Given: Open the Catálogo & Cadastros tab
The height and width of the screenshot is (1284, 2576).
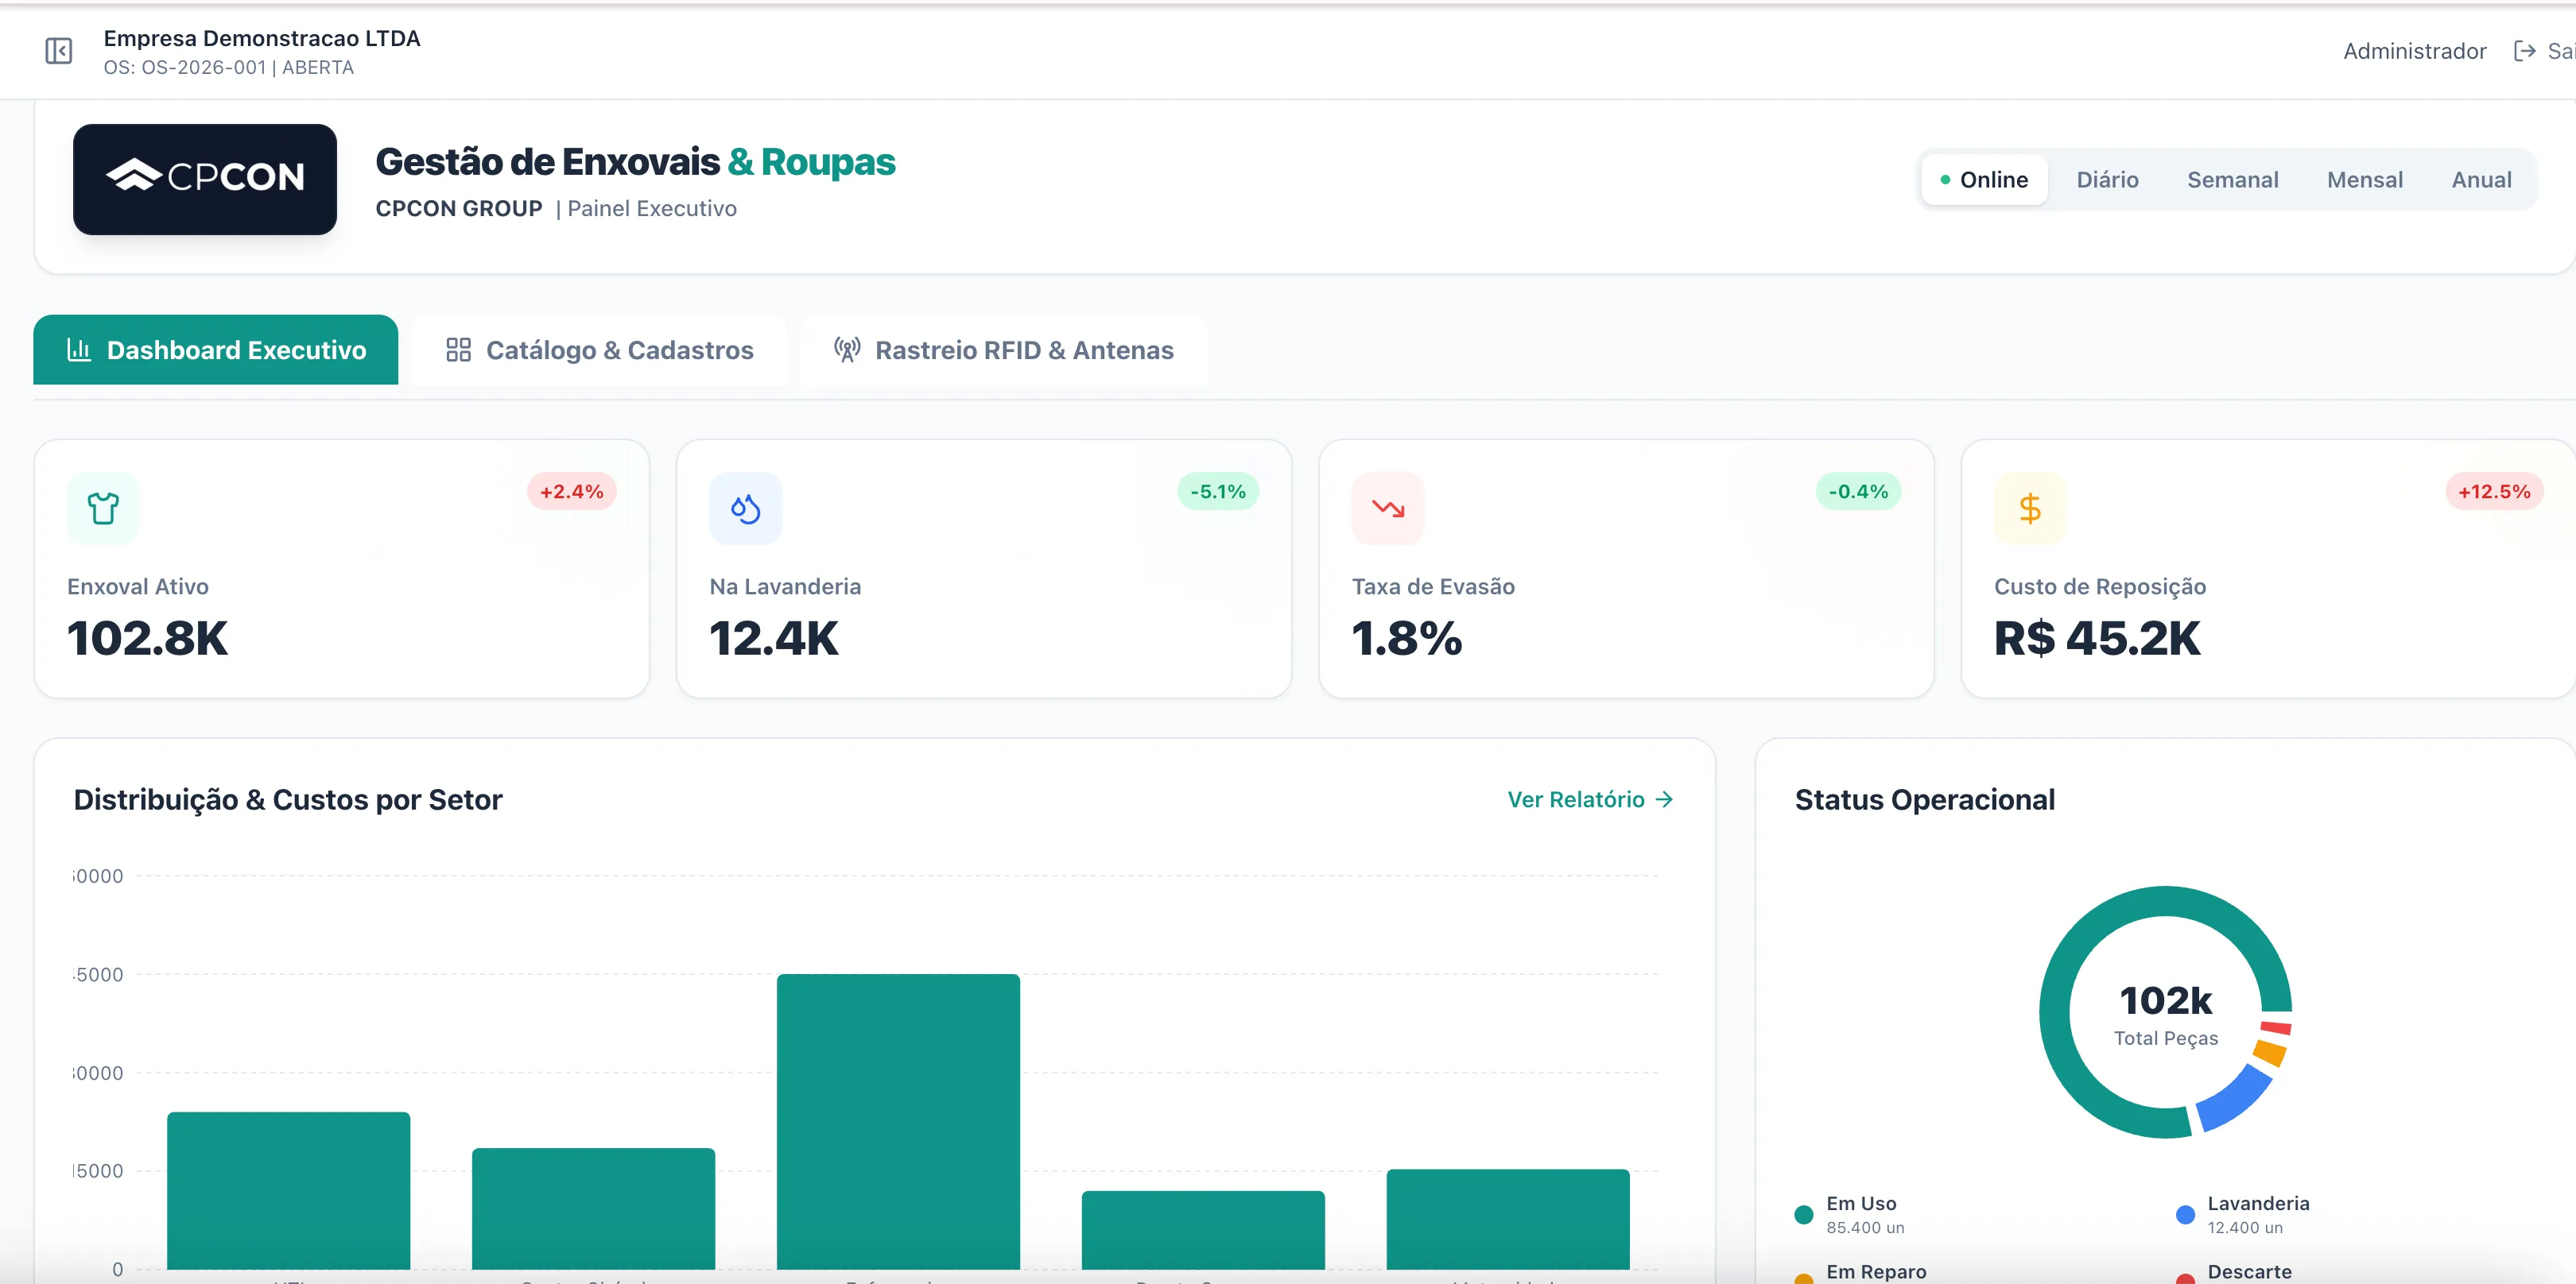Looking at the screenshot, I should pos(598,350).
